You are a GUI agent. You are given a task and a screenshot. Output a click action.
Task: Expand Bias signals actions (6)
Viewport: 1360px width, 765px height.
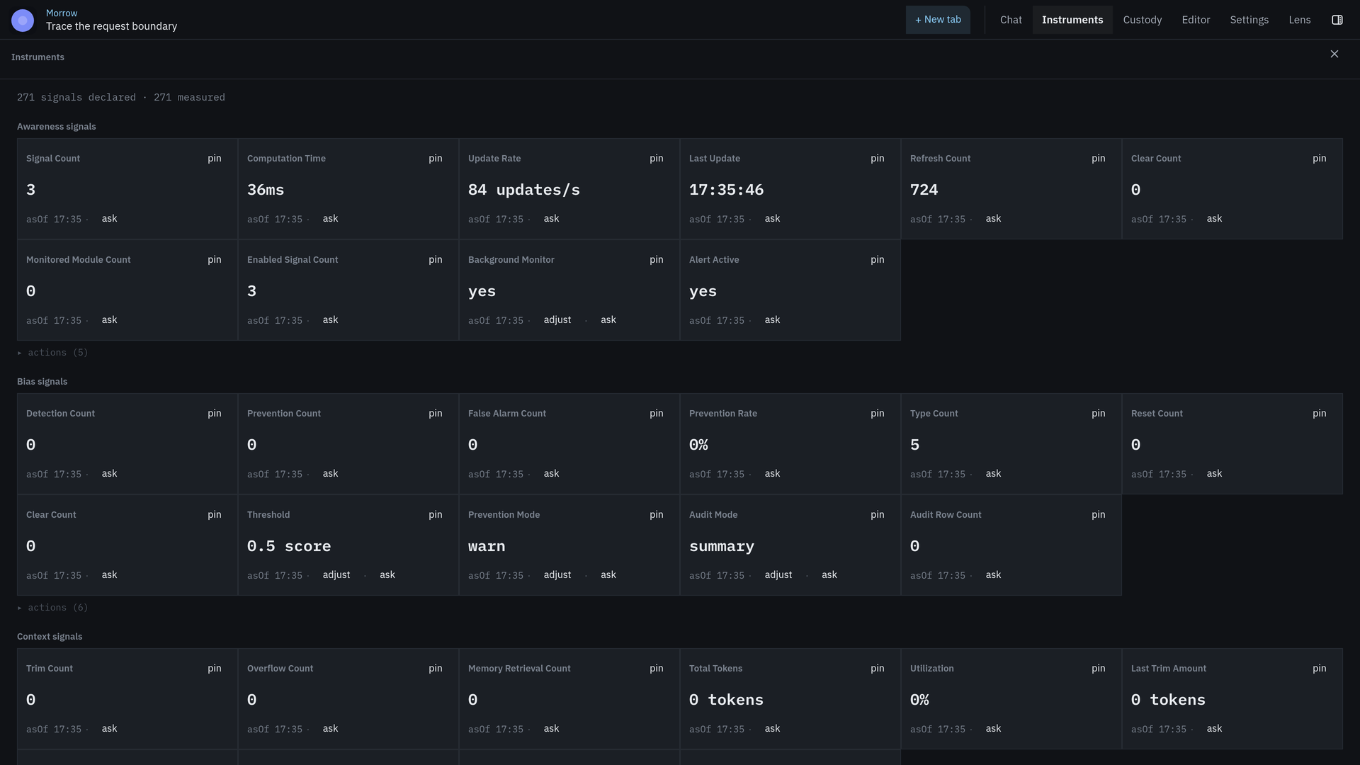pos(52,607)
